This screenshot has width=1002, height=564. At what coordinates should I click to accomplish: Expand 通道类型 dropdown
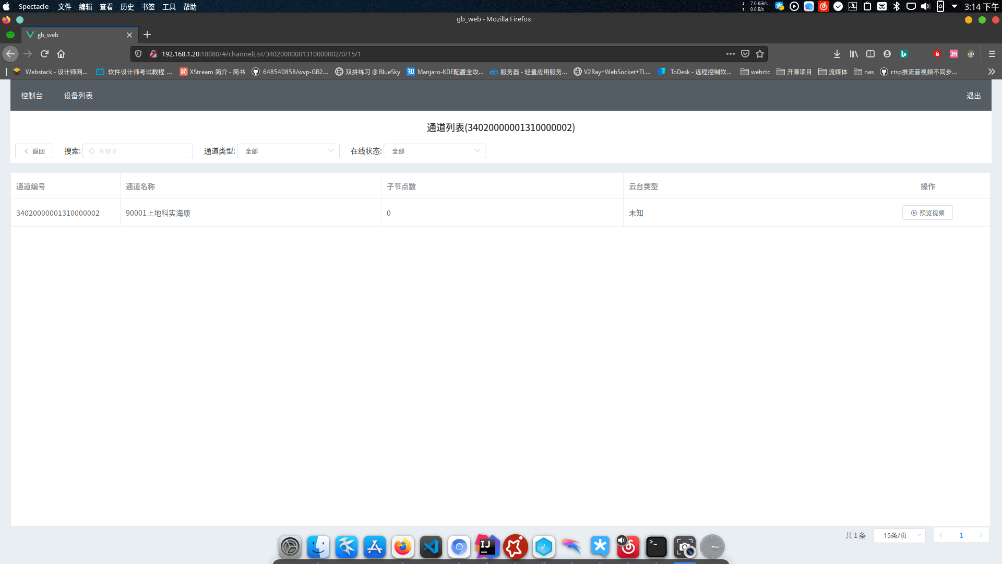[x=288, y=151]
